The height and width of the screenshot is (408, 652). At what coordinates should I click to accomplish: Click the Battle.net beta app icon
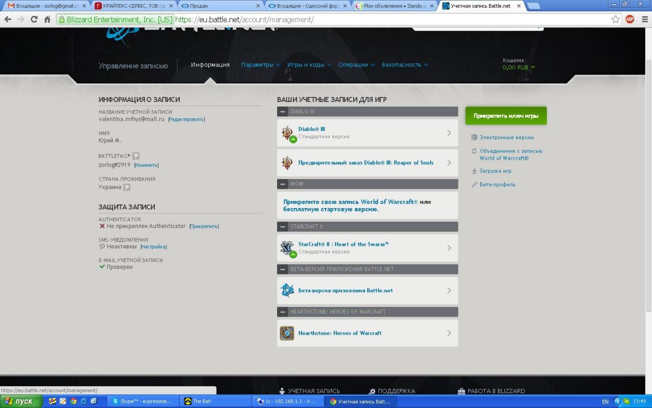tap(287, 290)
